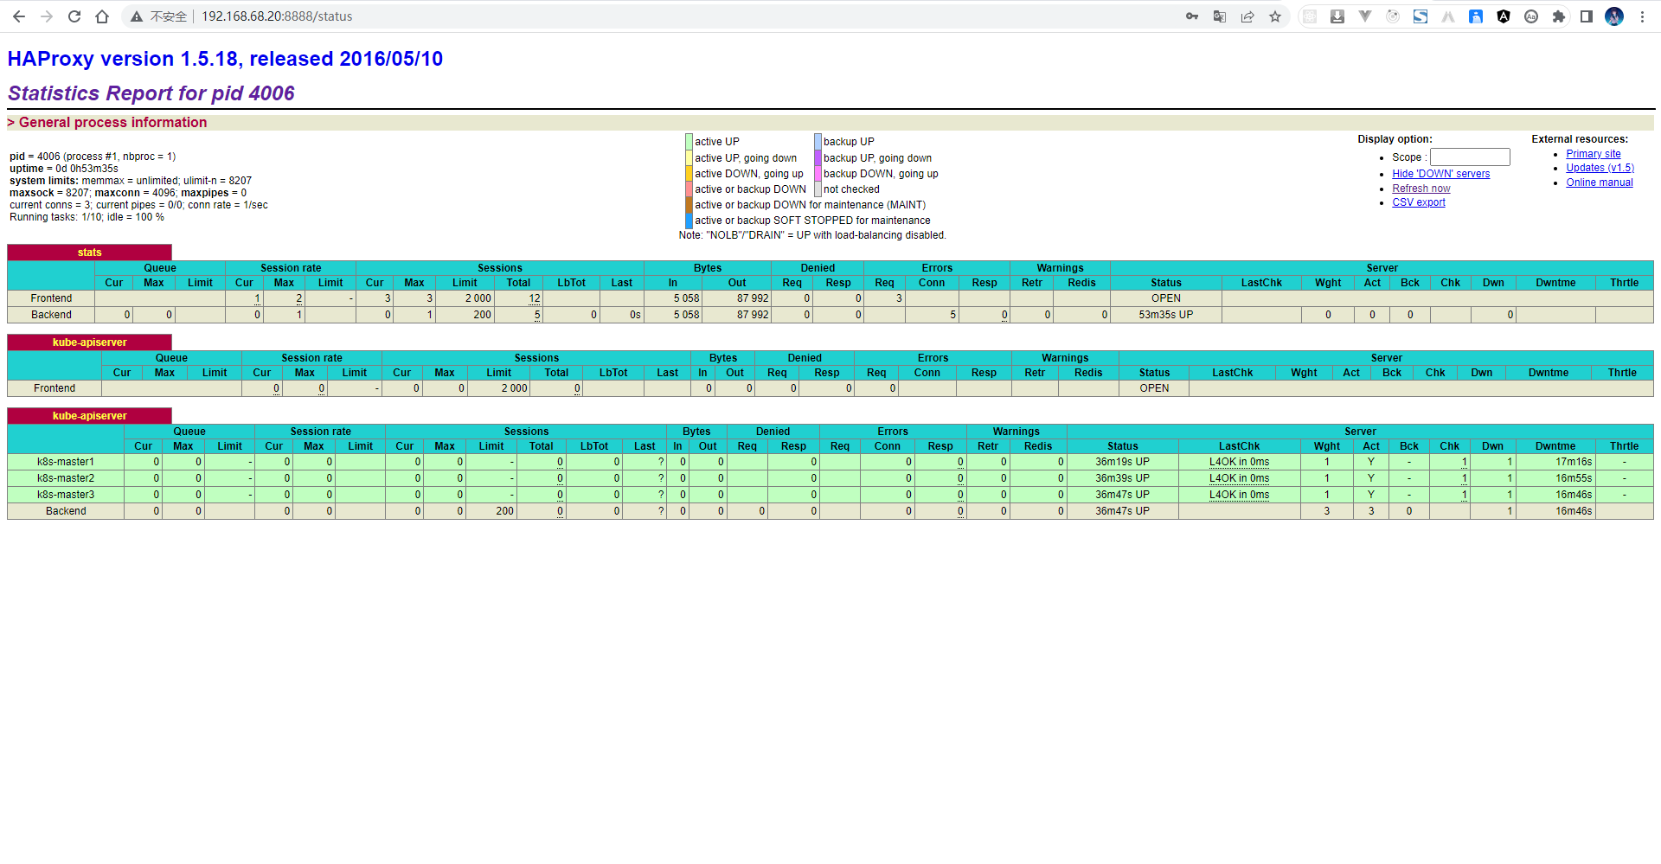Viewport: 1661px width, 864px height.
Task: Reload the HAProxy status page
Action: [74, 16]
